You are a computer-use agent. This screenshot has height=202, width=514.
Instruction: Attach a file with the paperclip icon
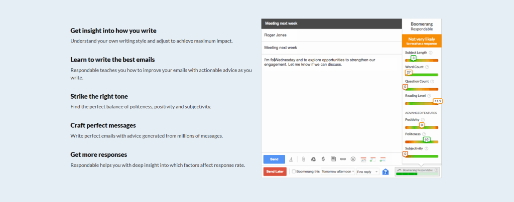click(x=303, y=159)
